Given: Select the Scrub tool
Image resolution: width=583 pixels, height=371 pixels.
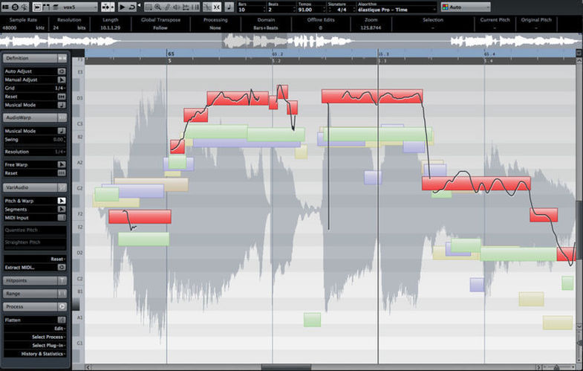Looking at the screenshot, I should 186,7.
